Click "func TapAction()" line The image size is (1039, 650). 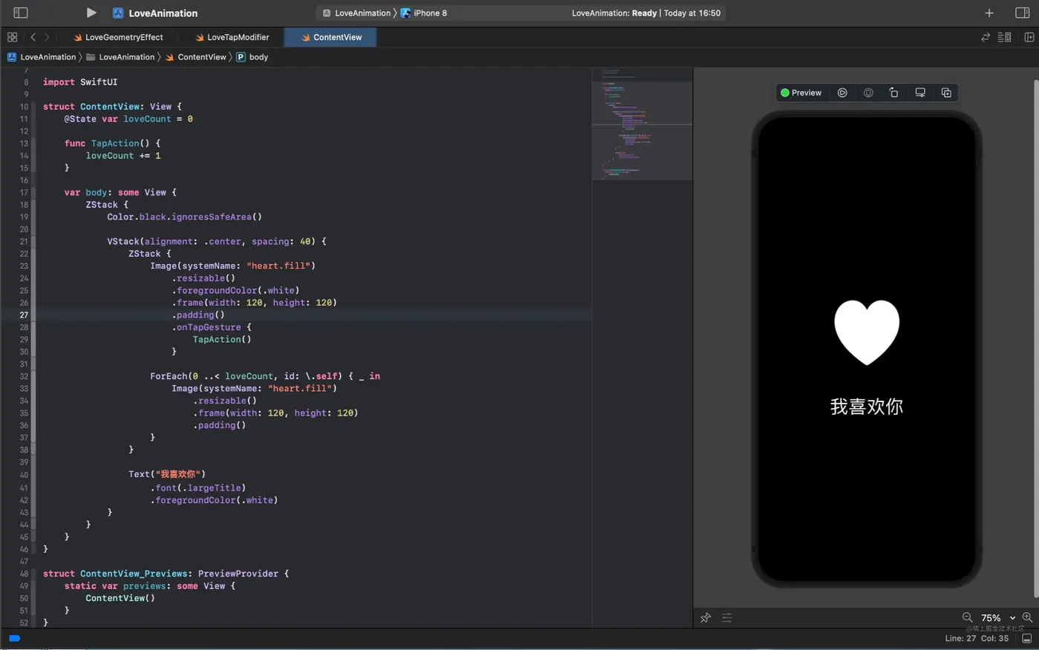(112, 143)
